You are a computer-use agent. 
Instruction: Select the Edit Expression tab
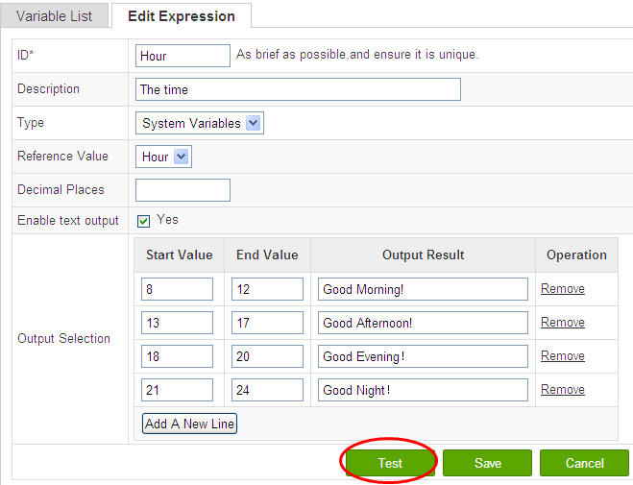pos(182,16)
